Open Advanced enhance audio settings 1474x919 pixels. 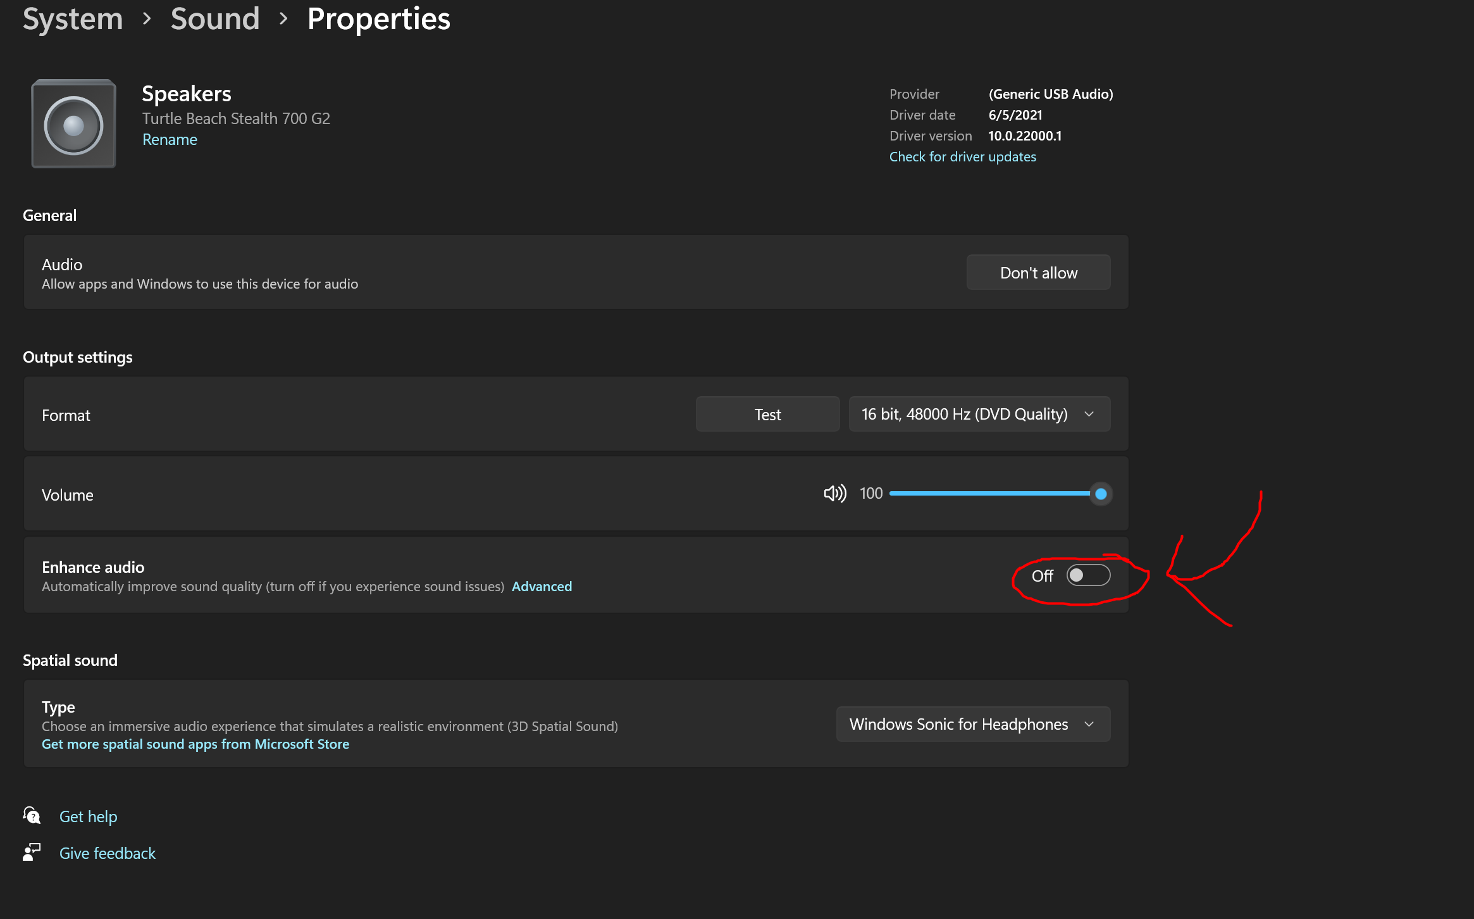tap(542, 587)
